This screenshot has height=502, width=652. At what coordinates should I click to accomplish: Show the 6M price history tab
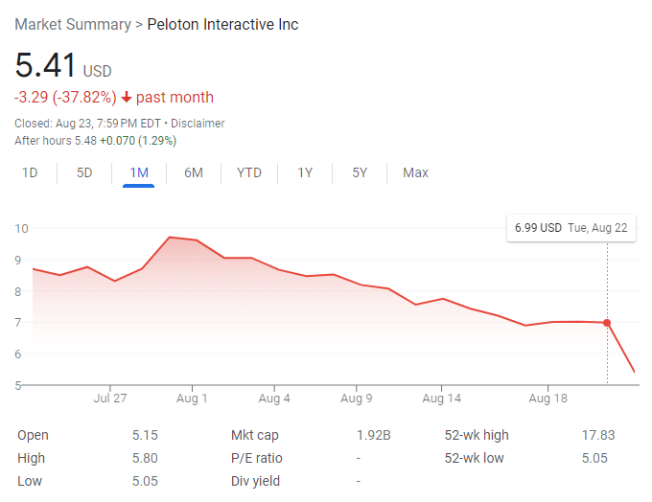[194, 172]
